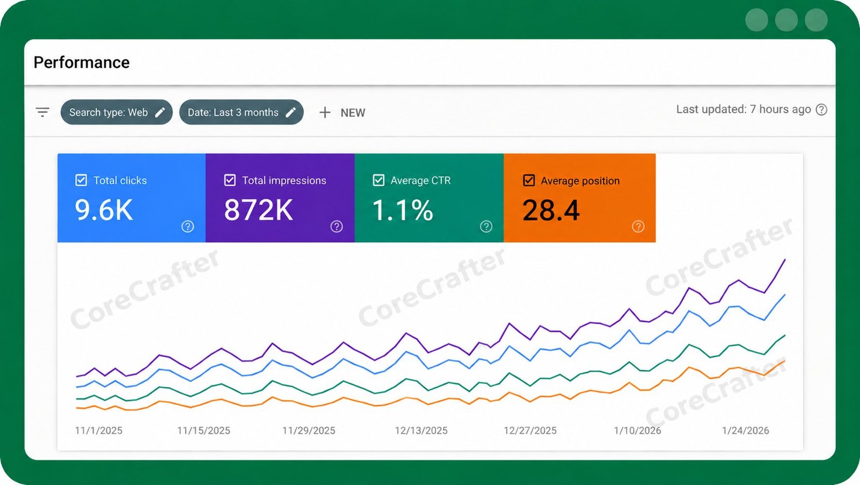Select the 9.6K total clicks value
This screenshot has height=485, width=860.
[104, 210]
